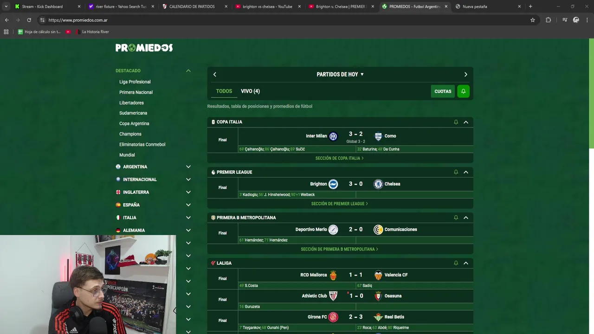Image resolution: width=594 pixels, height=334 pixels.
Task: Select the Todos tab
Action: tap(224, 91)
